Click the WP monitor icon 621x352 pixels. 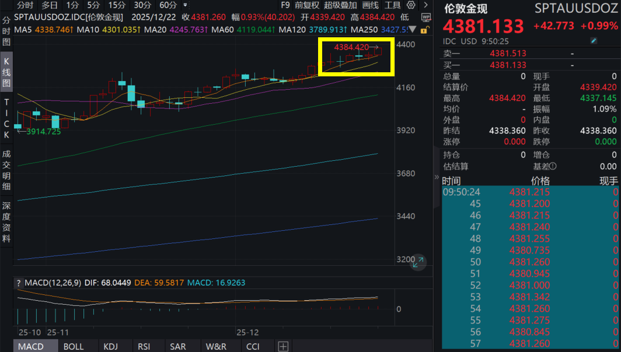(x=426, y=17)
